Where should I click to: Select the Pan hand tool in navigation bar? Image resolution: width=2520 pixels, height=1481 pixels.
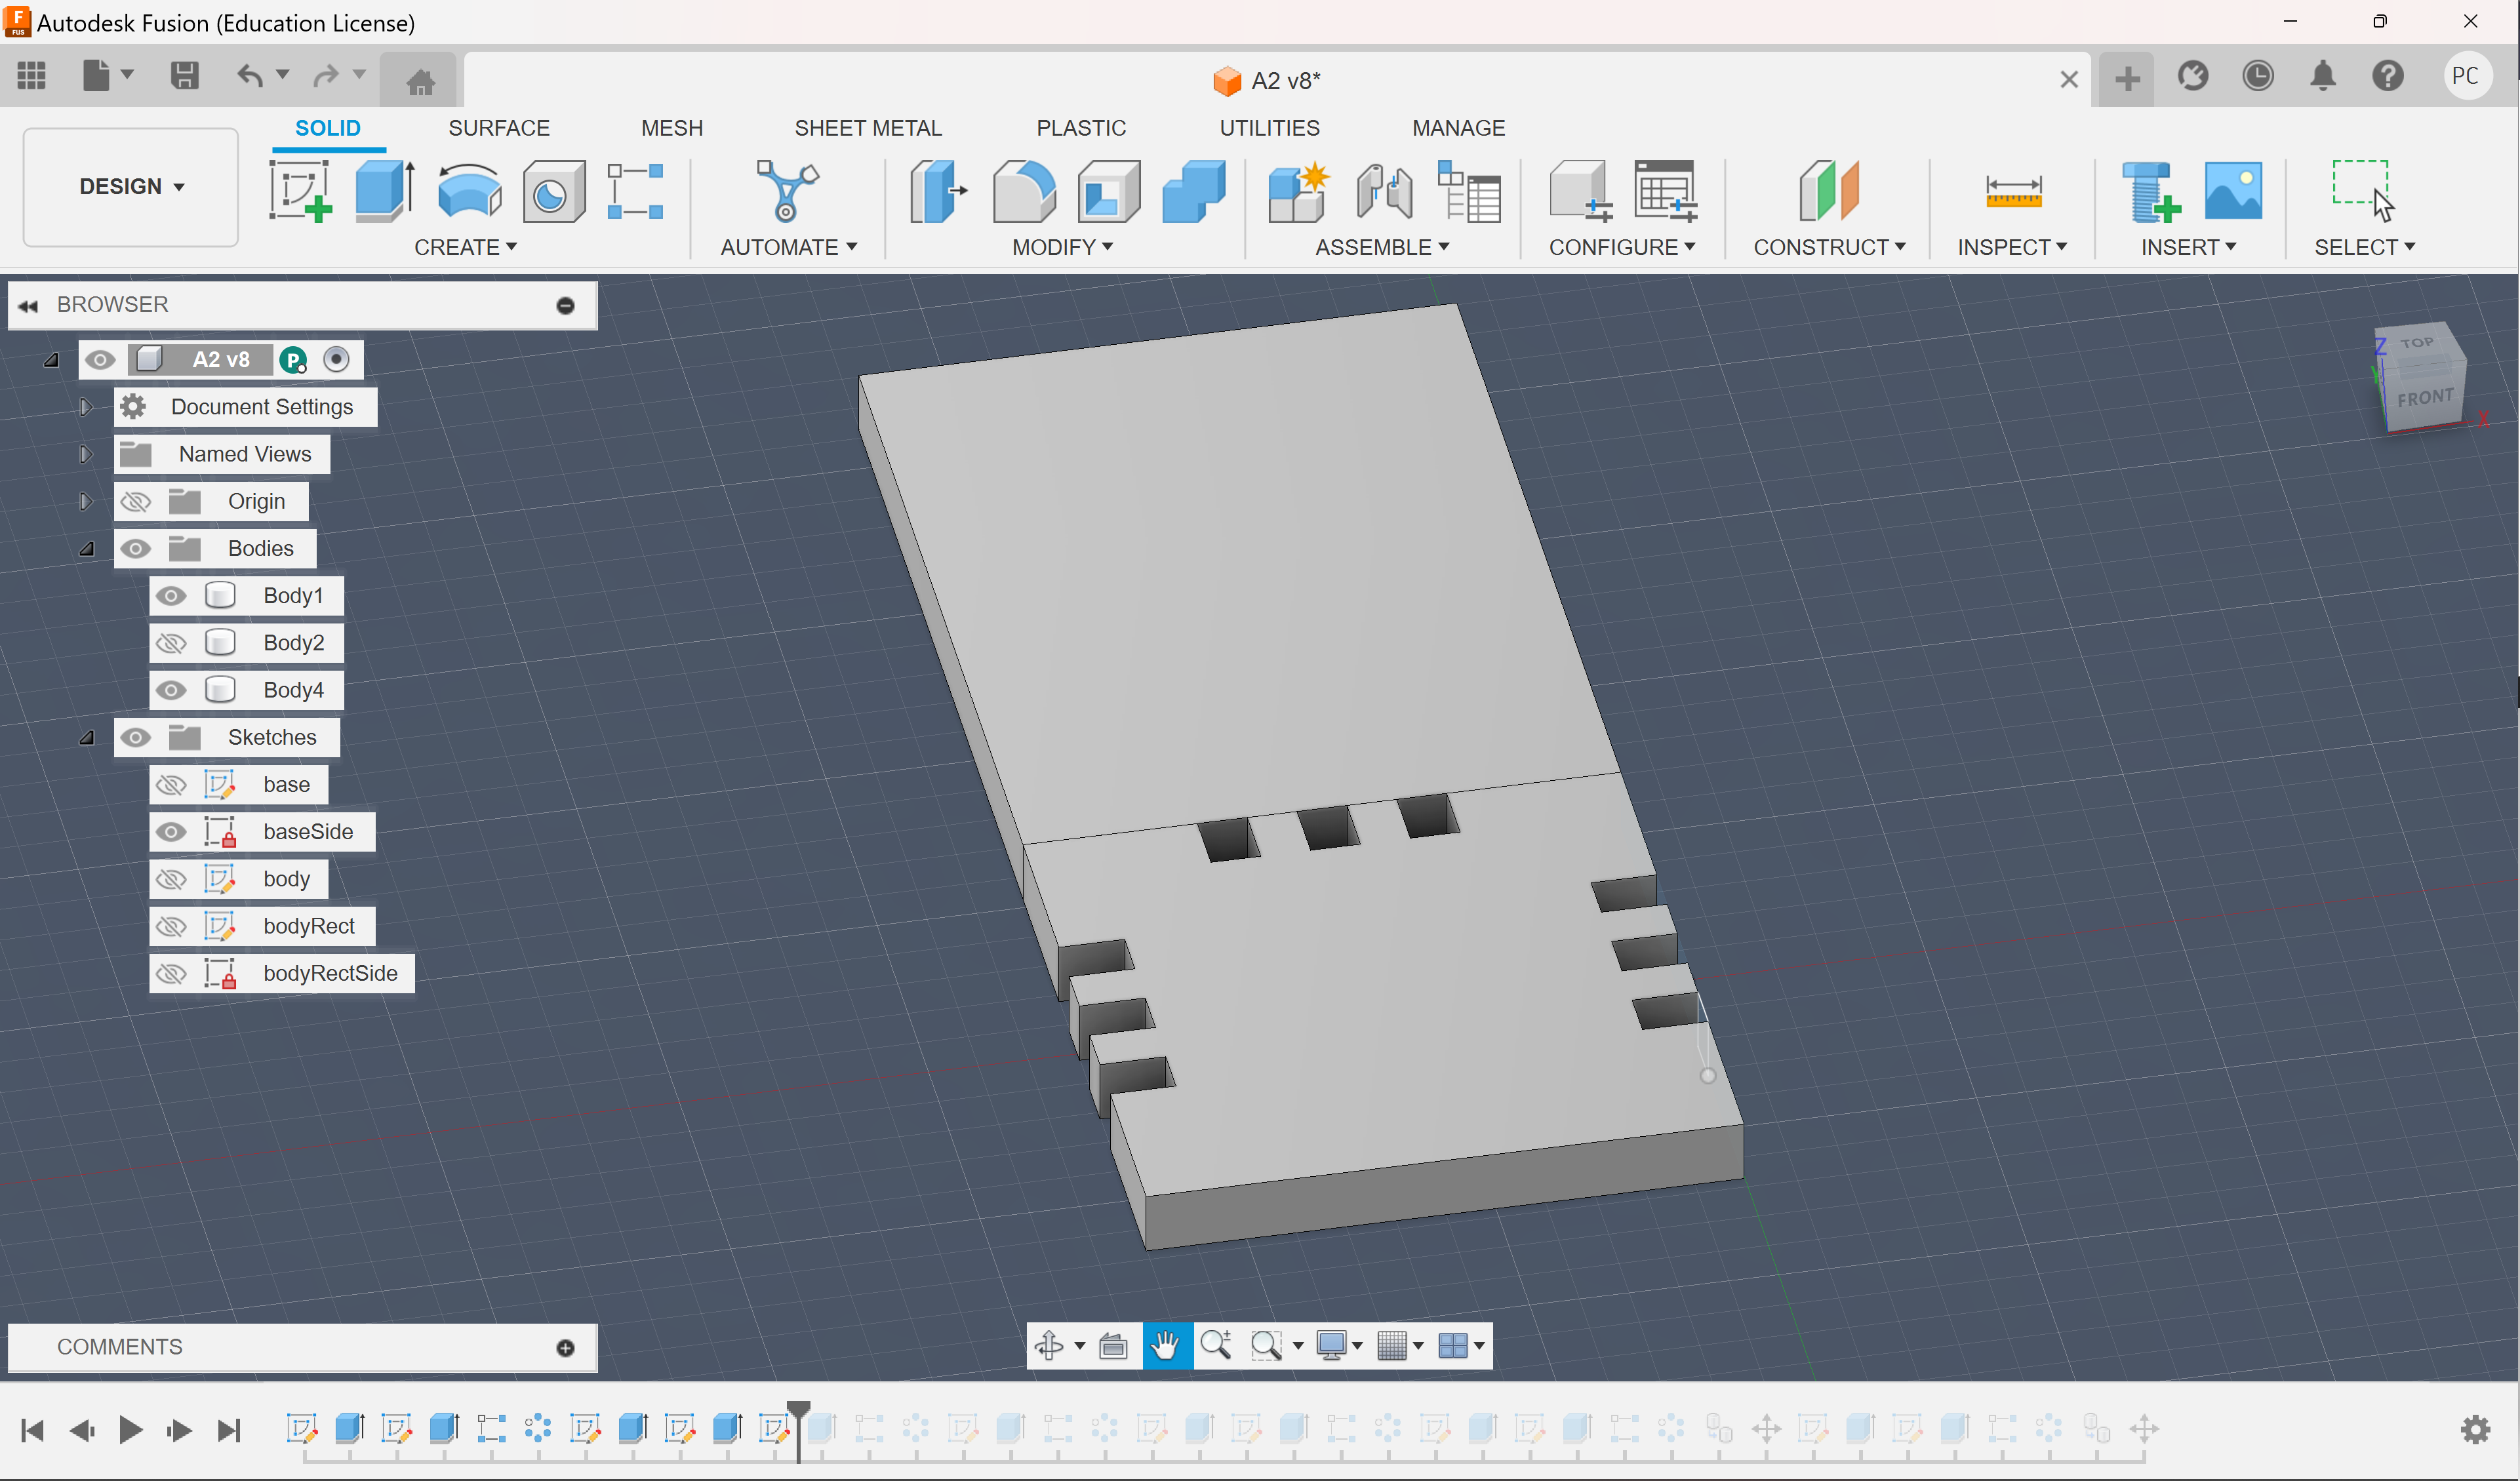(1166, 1345)
